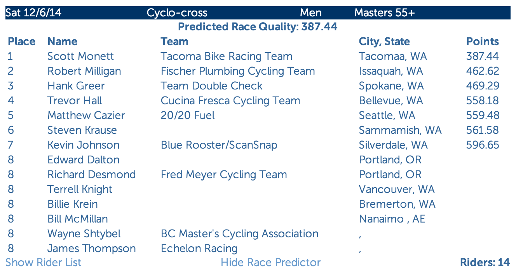Screen dimensions: 516x277
Task: Click the Cucina Fresca Cycling Team entry
Action: (230, 101)
